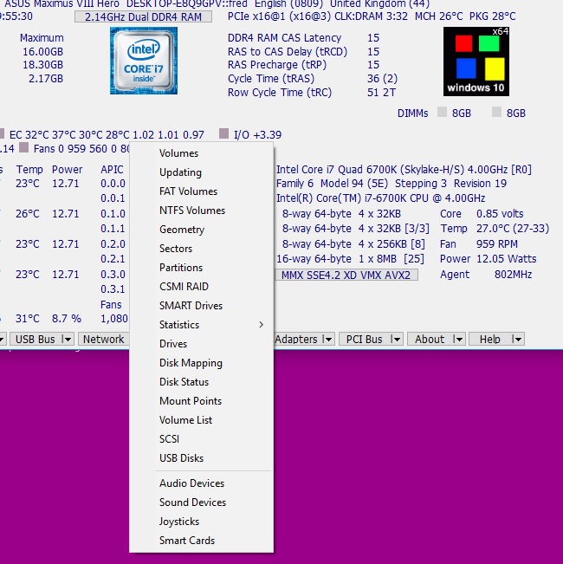Image resolution: width=563 pixels, height=564 pixels.
Task: Click the APIC column header
Action: [x=112, y=170]
